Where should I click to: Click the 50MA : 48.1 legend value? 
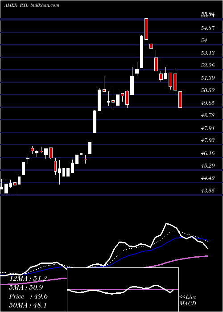(x=28, y=305)
